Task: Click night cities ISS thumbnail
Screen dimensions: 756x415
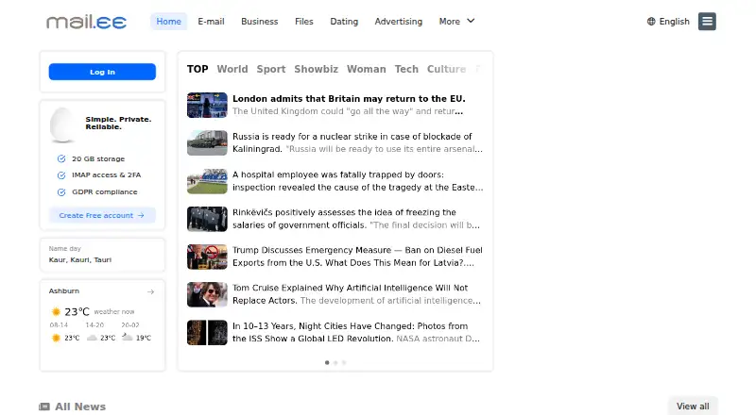Action: (x=207, y=333)
